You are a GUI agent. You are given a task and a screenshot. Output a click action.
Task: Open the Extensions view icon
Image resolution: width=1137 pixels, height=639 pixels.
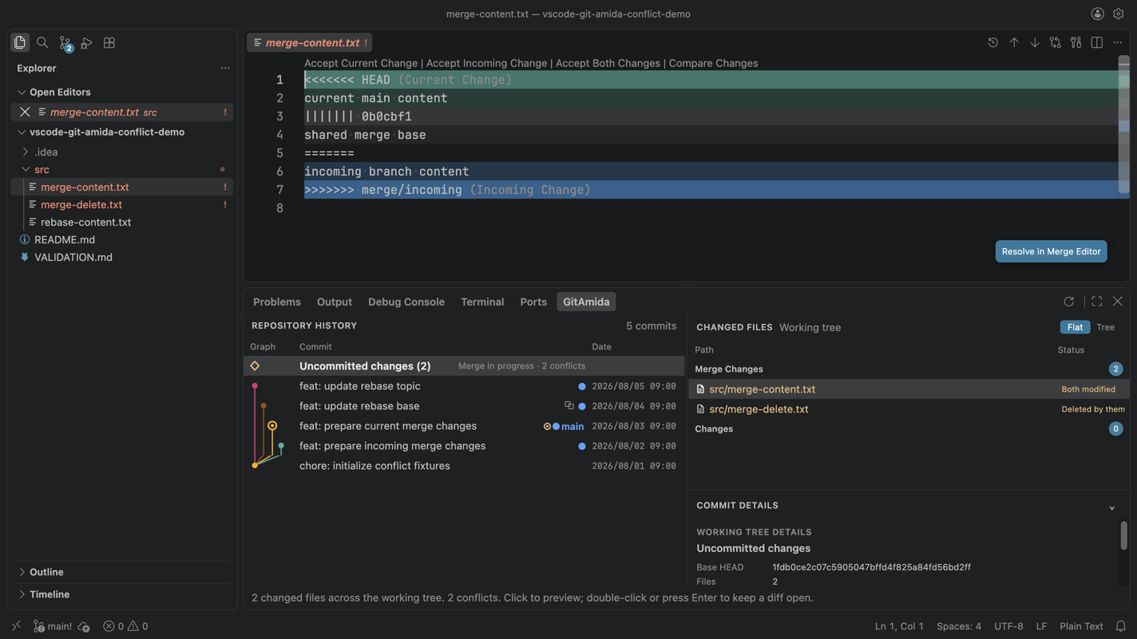click(109, 42)
